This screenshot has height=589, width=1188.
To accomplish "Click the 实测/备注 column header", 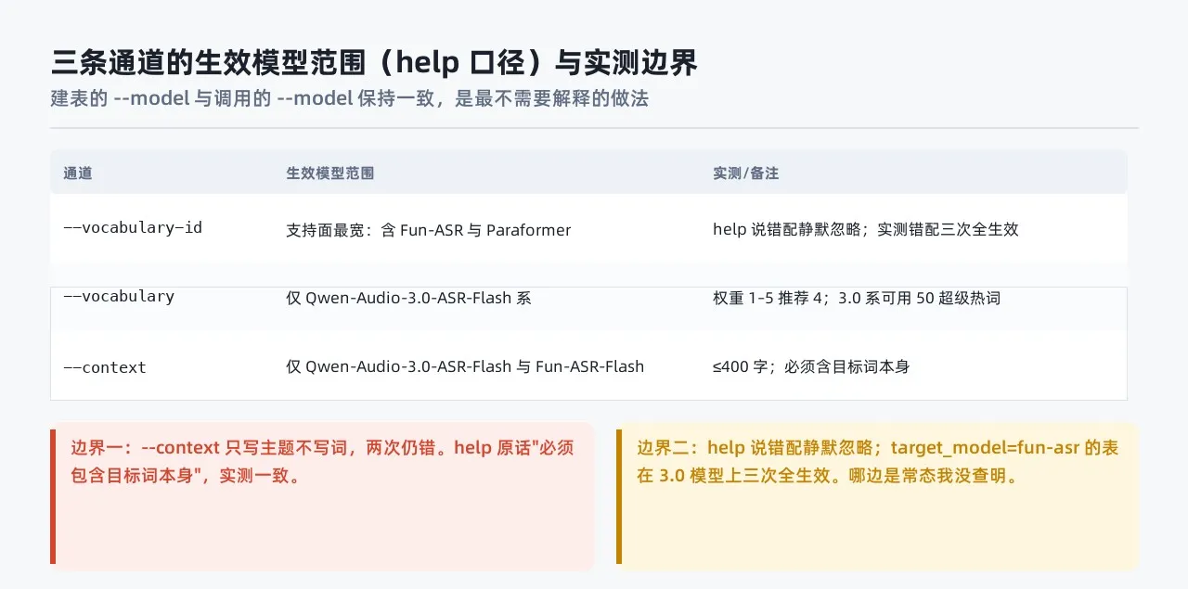I will coord(745,173).
